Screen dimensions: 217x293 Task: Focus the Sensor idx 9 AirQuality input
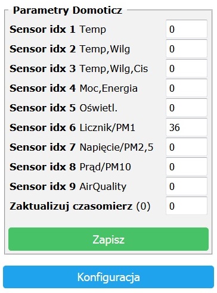(187, 186)
